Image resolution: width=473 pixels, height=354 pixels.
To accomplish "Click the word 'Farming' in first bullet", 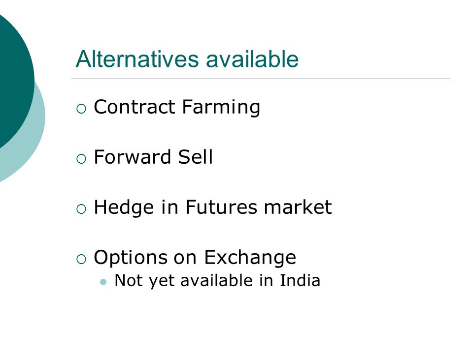I will [x=221, y=107].
